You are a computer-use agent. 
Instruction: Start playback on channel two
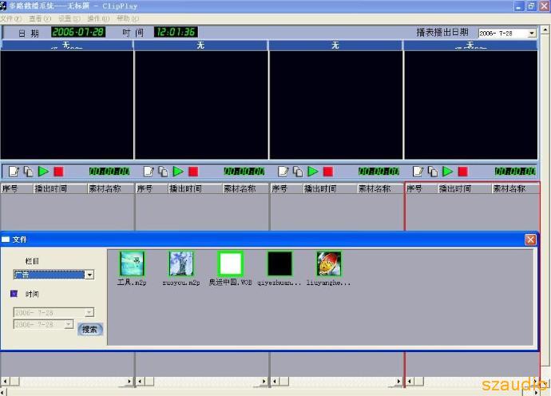pos(178,172)
